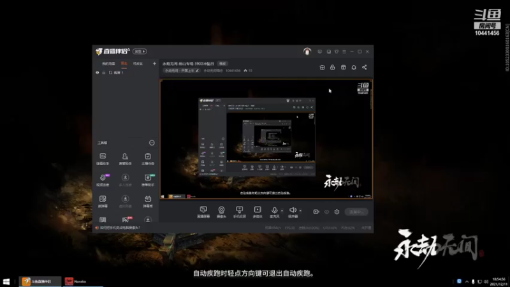Image resolution: width=510 pixels, height=287 pixels.
Task: Open the taskbar clock and date
Action: coord(499,281)
